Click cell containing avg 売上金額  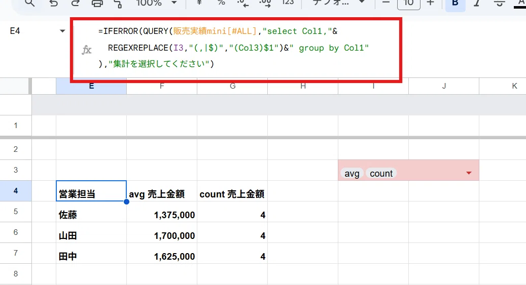click(162, 191)
